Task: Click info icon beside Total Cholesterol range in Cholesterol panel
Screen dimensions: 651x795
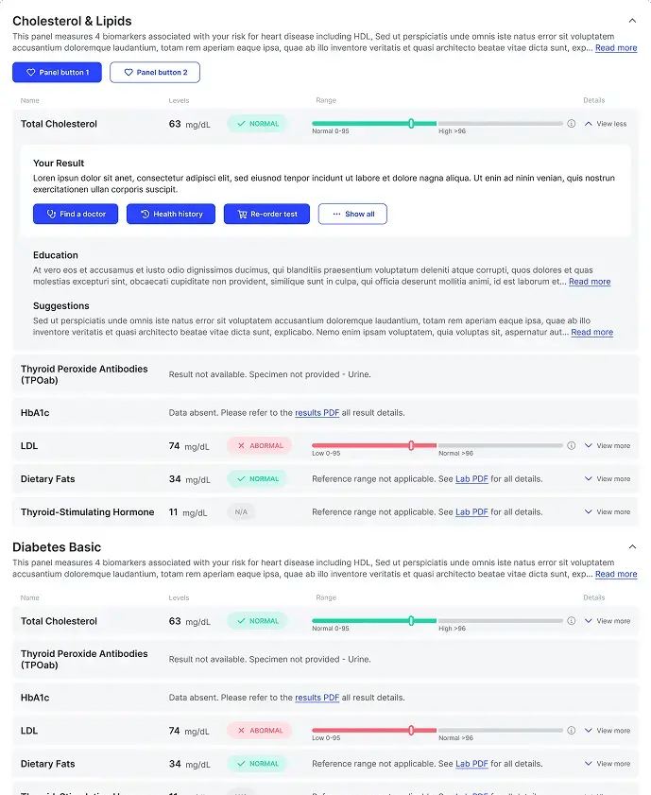Action: [x=571, y=124]
